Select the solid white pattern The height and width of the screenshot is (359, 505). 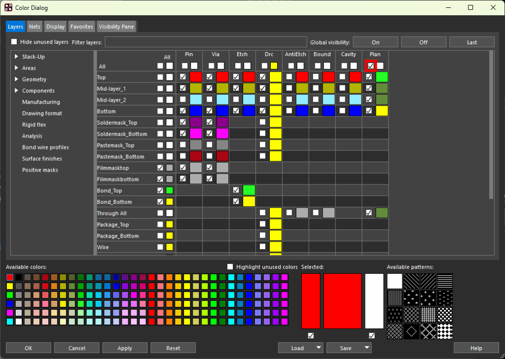pyautogui.click(x=395, y=281)
